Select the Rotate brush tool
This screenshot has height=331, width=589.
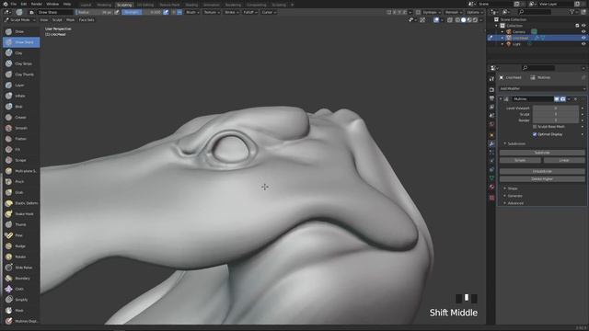tap(21, 257)
